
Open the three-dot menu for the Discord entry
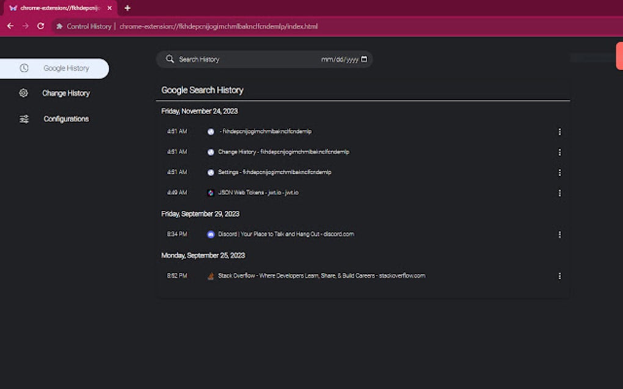coord(559,234)
